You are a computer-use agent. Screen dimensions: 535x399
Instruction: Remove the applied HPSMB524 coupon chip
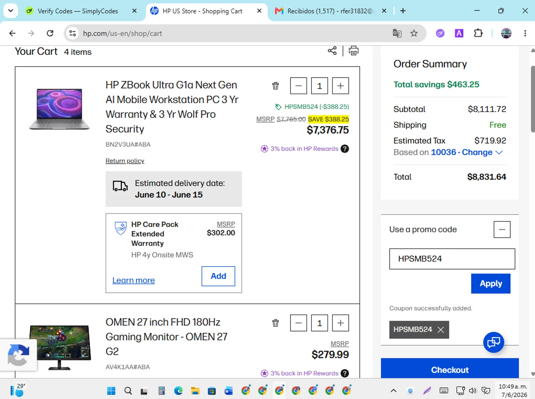441,330
